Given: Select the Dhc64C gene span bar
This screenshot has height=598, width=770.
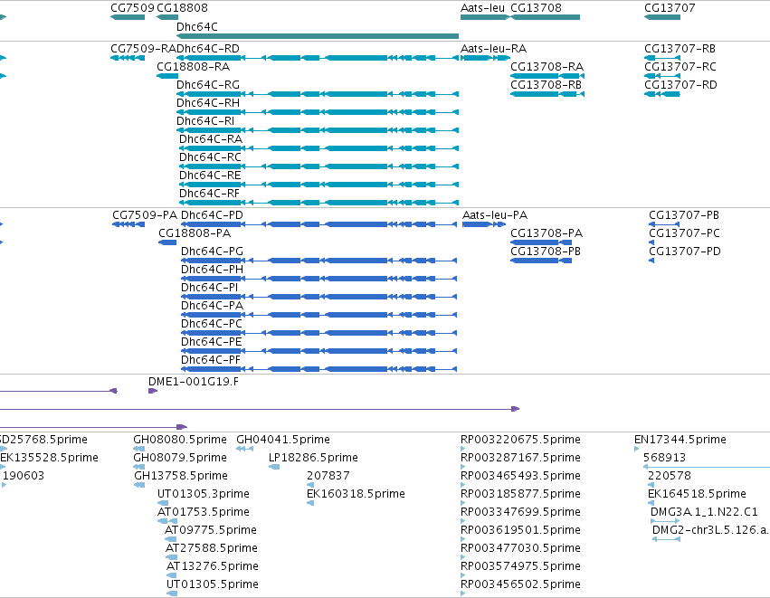Looking at the screenshot, I should [318, 36].
